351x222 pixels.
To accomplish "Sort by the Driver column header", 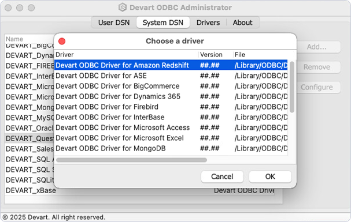I will [127, 55].
